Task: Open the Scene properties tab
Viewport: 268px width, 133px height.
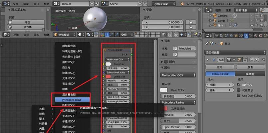Action: (227, 36)
